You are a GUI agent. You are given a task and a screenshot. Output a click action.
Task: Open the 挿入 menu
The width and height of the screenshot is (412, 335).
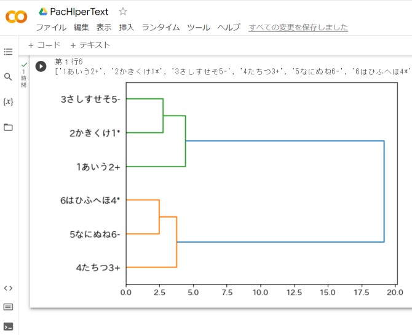point(126,27)
